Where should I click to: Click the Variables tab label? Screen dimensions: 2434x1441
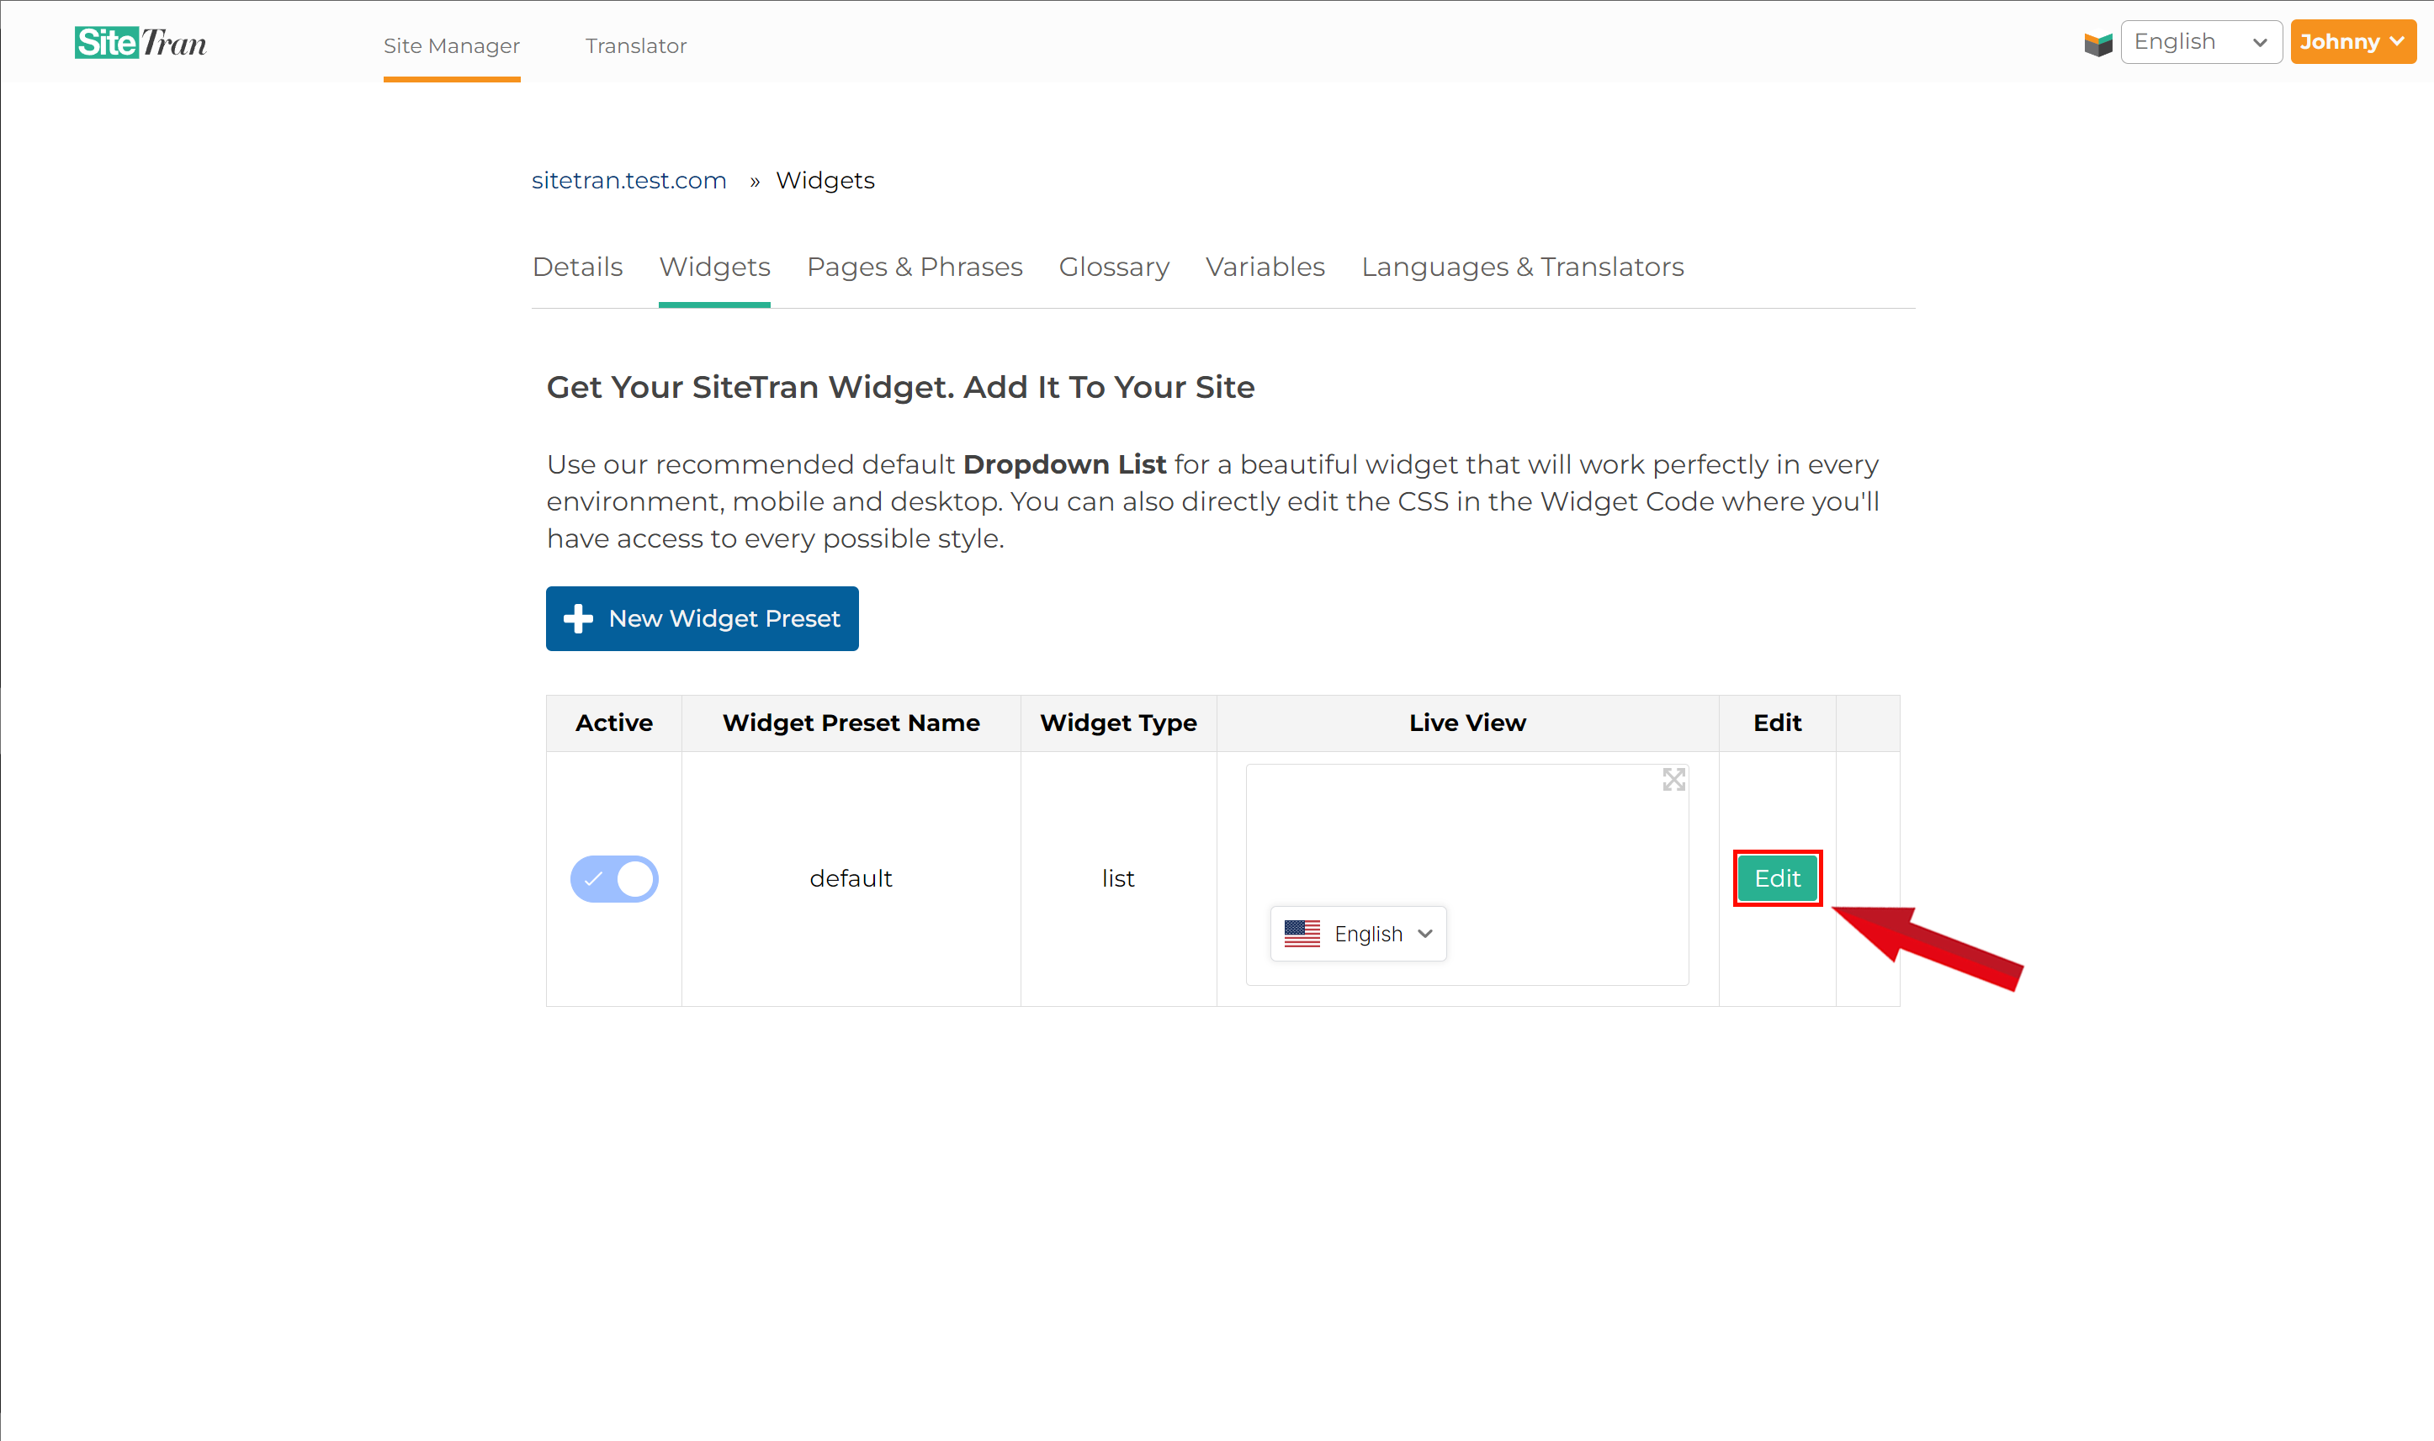pos(1265,268)
